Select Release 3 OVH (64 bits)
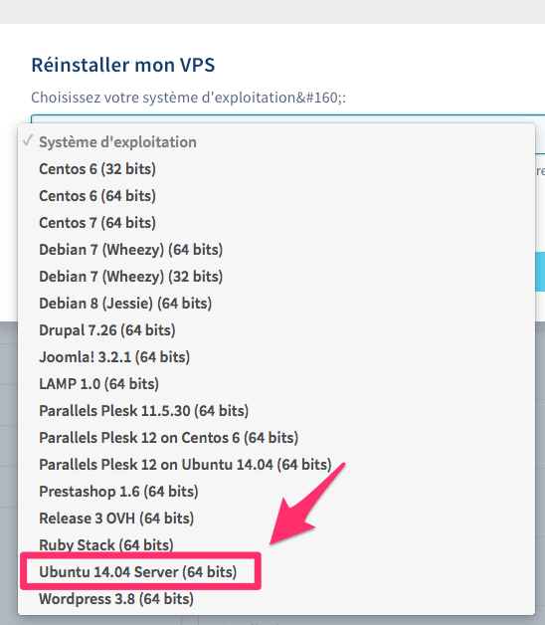Screen dimensions: 545x625 coord(276,519)
